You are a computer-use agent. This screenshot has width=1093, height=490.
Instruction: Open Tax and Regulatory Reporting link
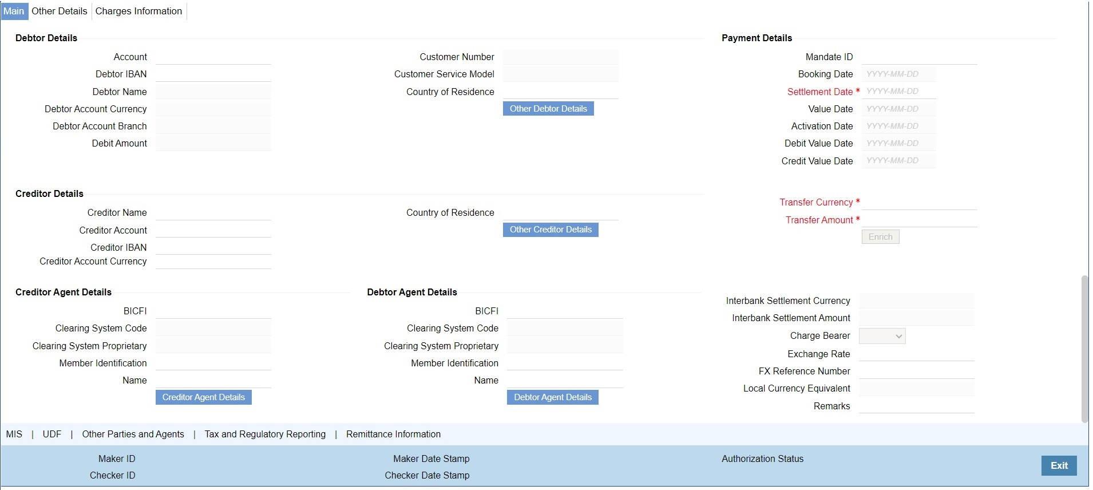(x=265, y=434)
